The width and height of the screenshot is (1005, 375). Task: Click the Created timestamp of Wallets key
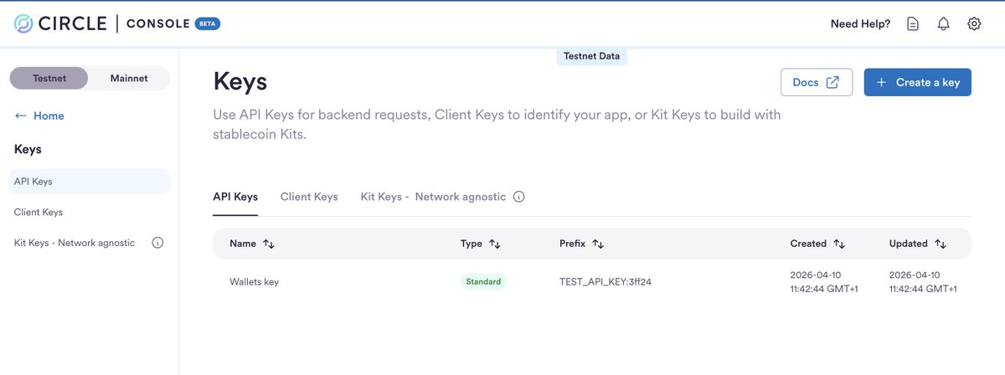[x=824, y=282]
